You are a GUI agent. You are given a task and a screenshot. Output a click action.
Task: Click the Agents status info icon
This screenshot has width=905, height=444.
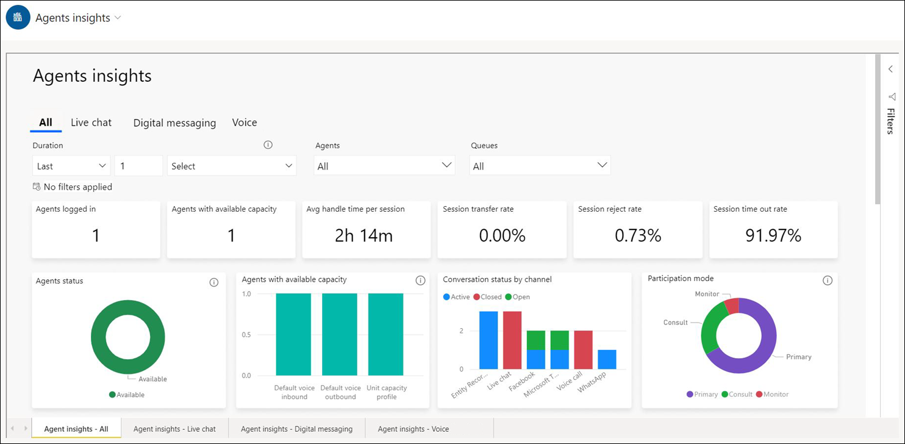pos(213,282)
